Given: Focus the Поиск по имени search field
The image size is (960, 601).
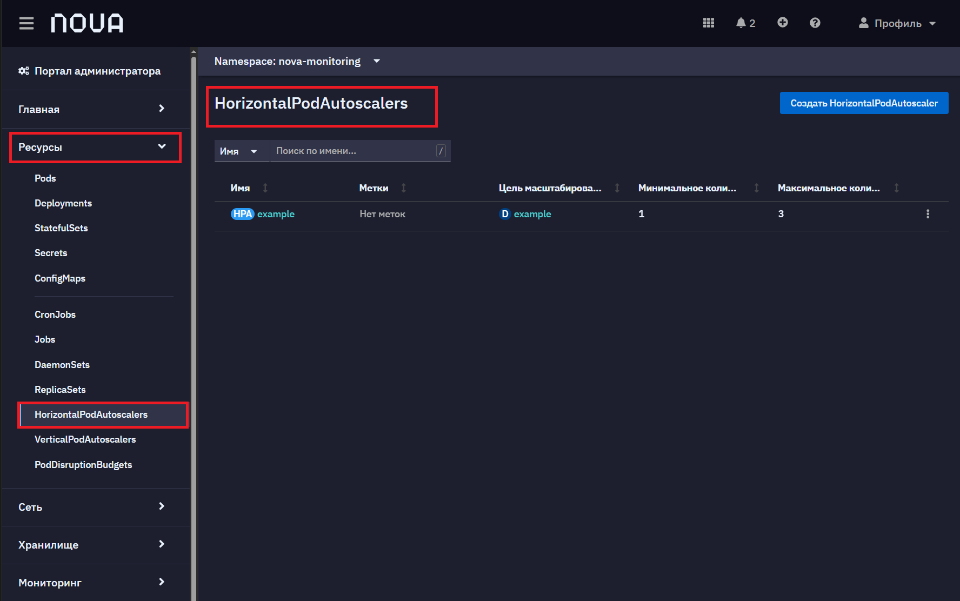Looking at the screenshot, I should coord(359,151).
